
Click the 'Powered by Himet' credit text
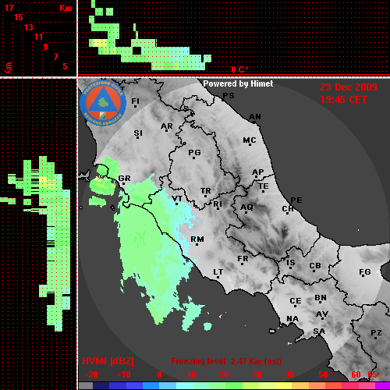238,83
